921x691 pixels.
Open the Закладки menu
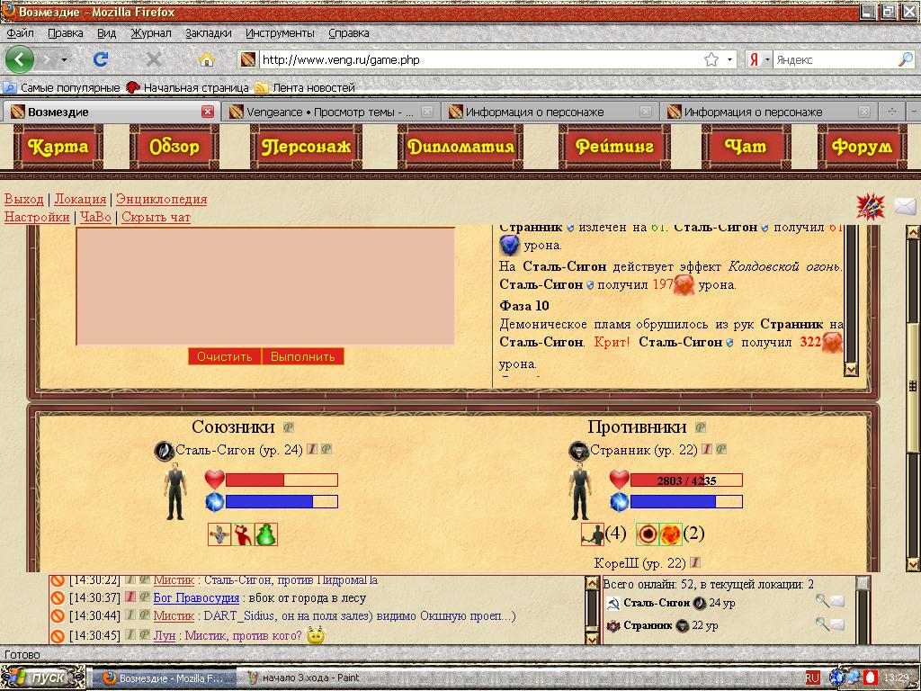click(x=209, y=33)
